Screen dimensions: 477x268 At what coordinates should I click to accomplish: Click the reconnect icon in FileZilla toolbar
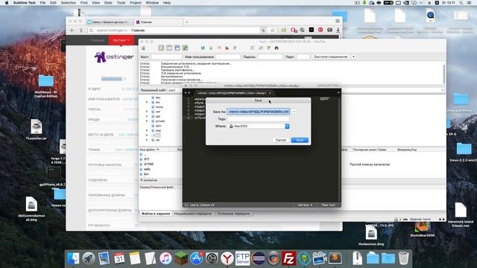pos(235,48)
